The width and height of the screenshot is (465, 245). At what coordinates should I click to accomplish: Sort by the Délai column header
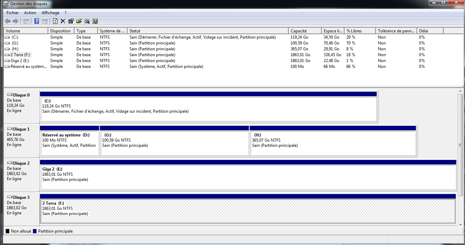(430, 31)
